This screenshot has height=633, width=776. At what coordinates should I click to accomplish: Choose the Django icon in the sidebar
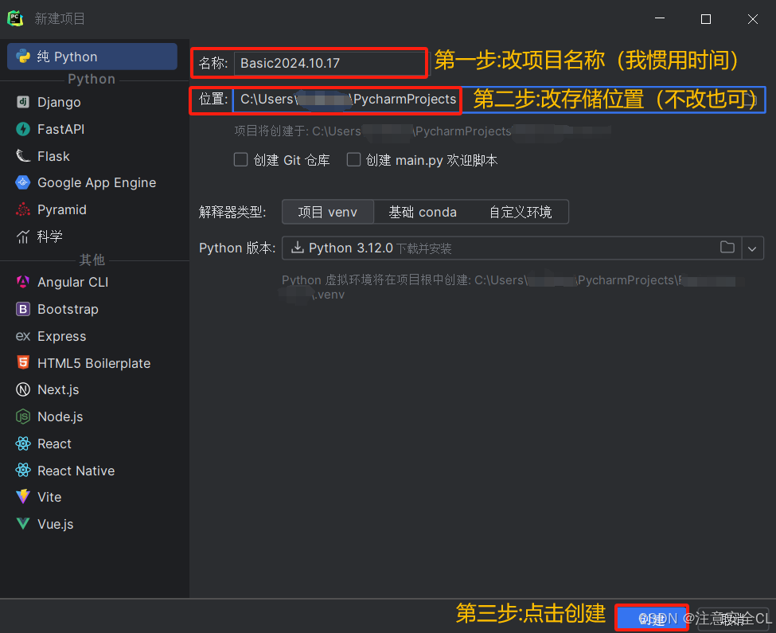(x=23, y=102)
